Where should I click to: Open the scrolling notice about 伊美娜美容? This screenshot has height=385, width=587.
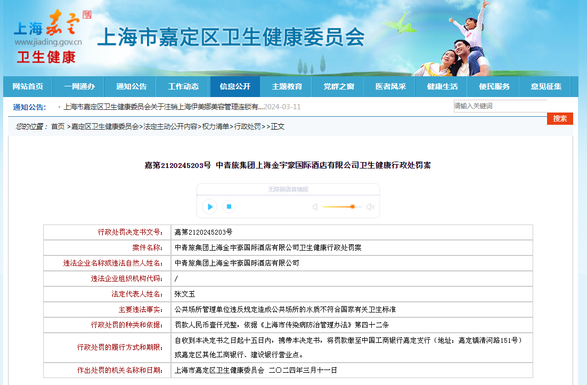163,107
